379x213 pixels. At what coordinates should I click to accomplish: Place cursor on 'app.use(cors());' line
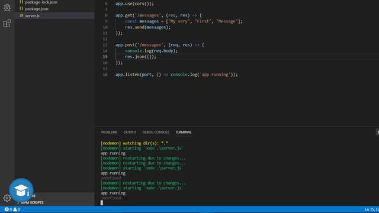tap(134, 4)
